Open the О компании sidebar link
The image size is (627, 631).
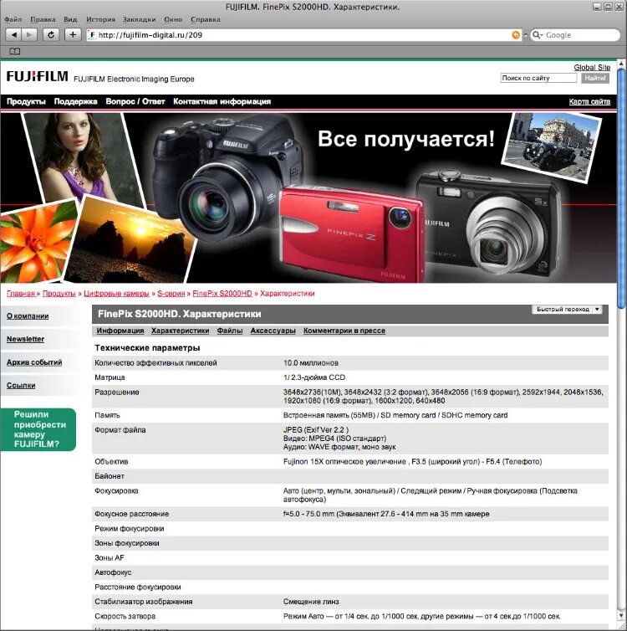28,315
